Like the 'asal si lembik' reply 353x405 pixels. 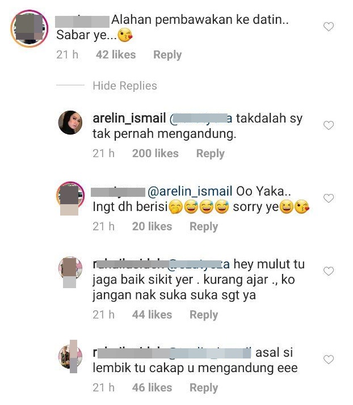(329, 360)
